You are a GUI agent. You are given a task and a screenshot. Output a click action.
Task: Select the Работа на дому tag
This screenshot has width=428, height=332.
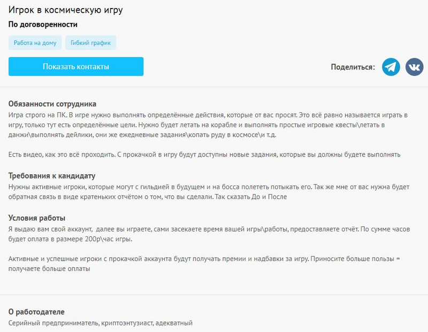(35, 43)
